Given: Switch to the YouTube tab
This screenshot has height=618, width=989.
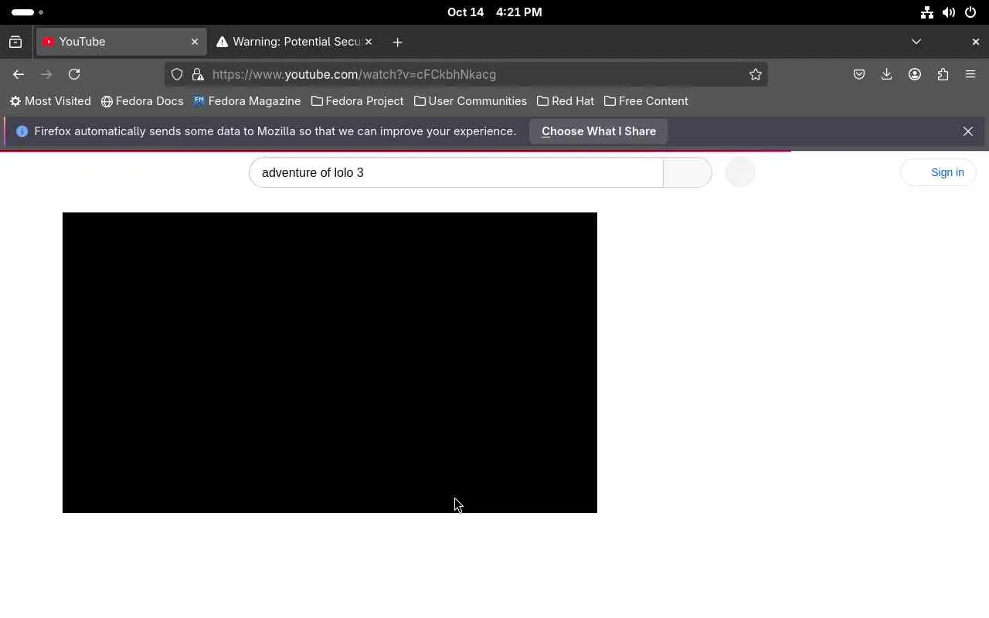Looking at the screenshot, I should click(x=121, y=42).
